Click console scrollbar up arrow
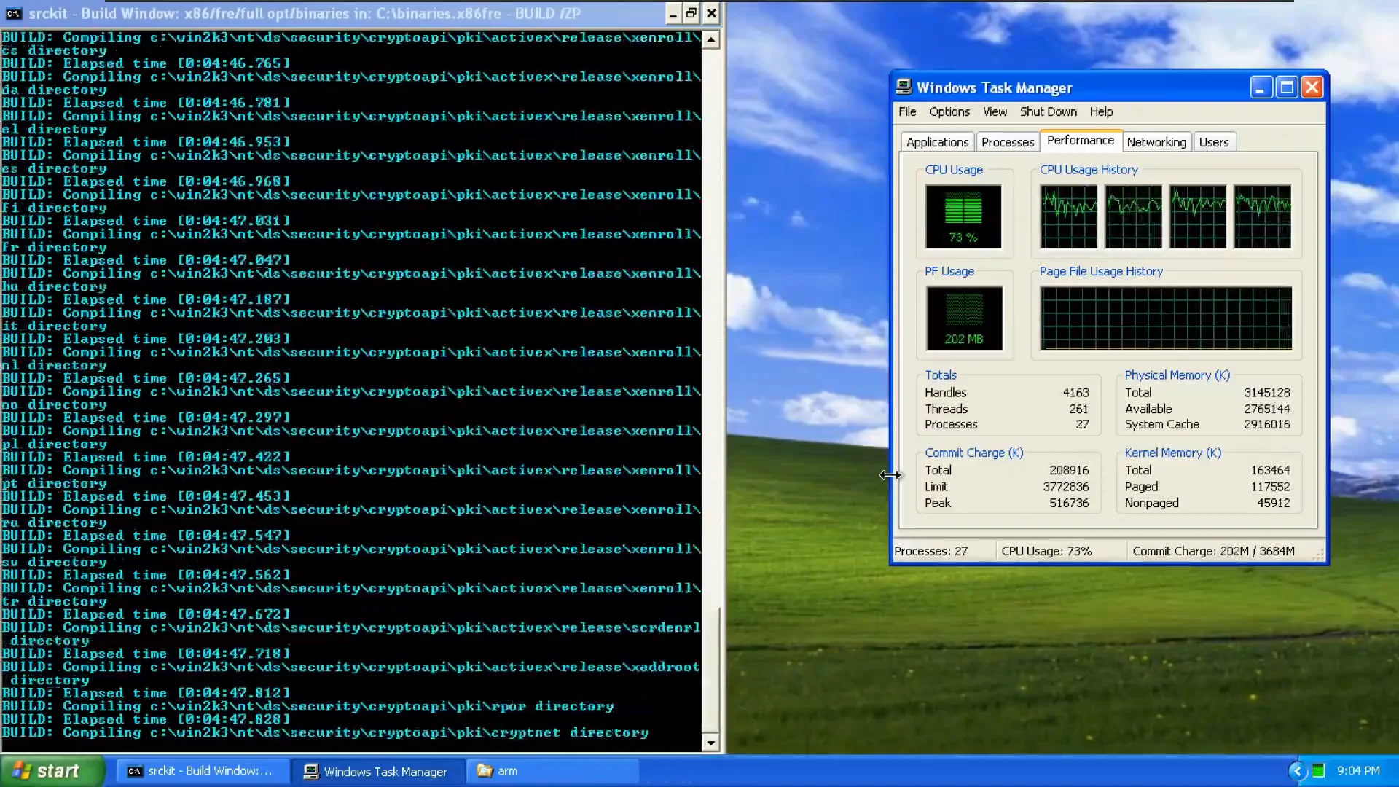The image size is (1399, 787). [711, 39]
